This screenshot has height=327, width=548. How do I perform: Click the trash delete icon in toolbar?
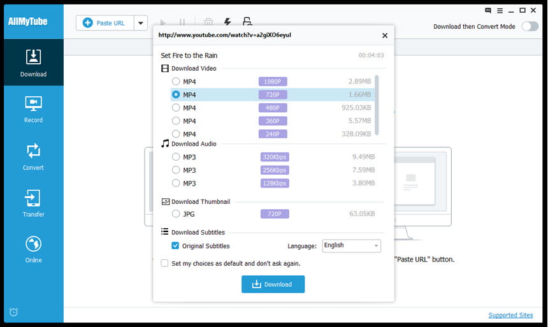[x=208, y=22]
